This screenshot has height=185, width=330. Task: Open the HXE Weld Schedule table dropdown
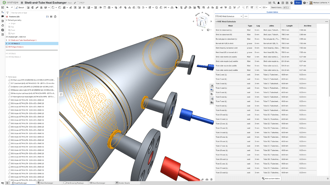click(229, 16)
